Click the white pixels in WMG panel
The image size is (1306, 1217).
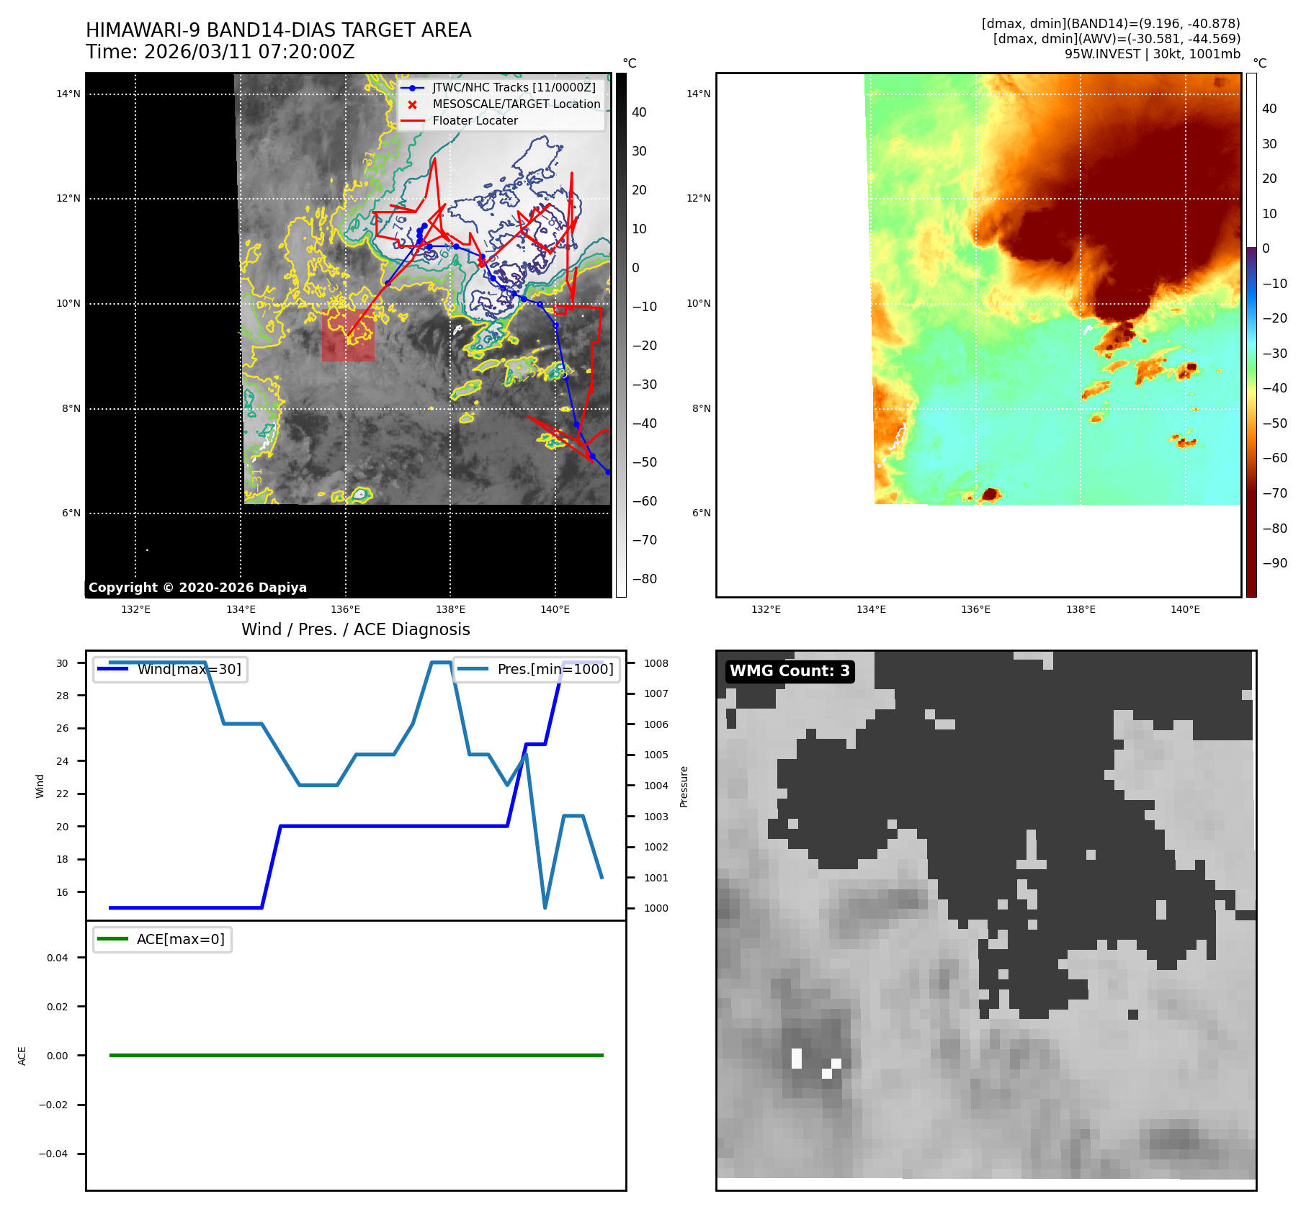pyautogui.click(x=797, y=1058)
